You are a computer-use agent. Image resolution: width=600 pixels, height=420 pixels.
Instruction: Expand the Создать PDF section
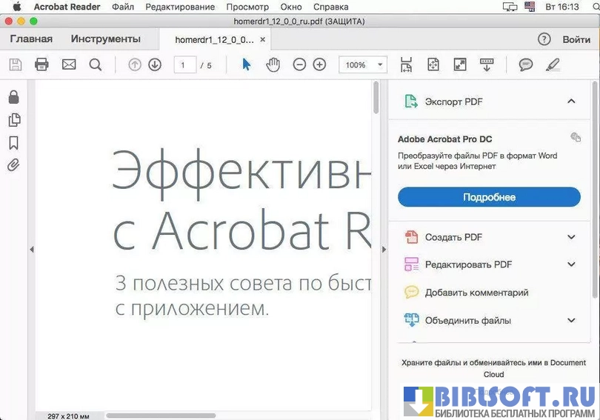pyautogui.click(x=571, y=237)
